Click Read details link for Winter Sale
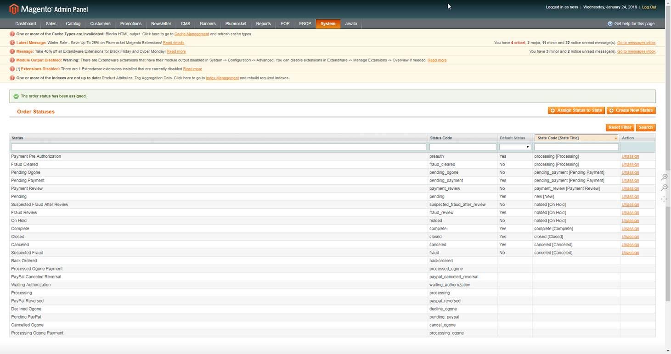Viewport: 671px width, 354px height. (174, 43)
